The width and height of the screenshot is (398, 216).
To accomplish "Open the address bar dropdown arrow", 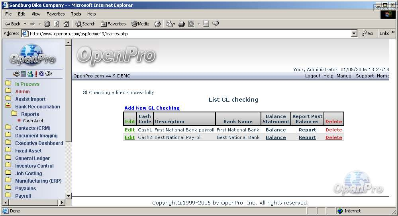I will pos(354,34).
